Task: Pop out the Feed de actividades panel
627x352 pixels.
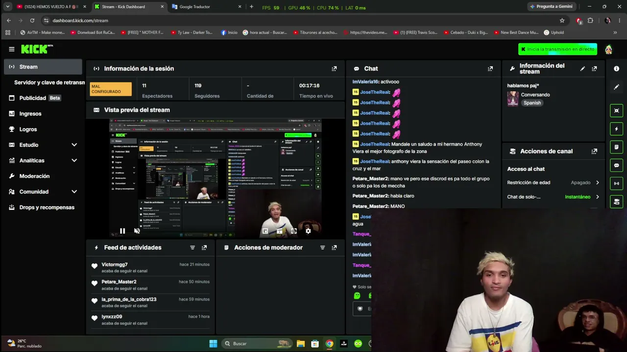Action: (x=204, y=248)
